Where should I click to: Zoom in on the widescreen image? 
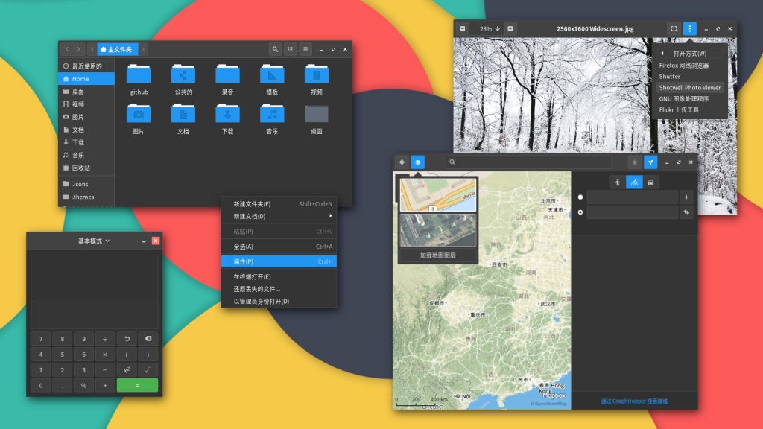[511, 28]
